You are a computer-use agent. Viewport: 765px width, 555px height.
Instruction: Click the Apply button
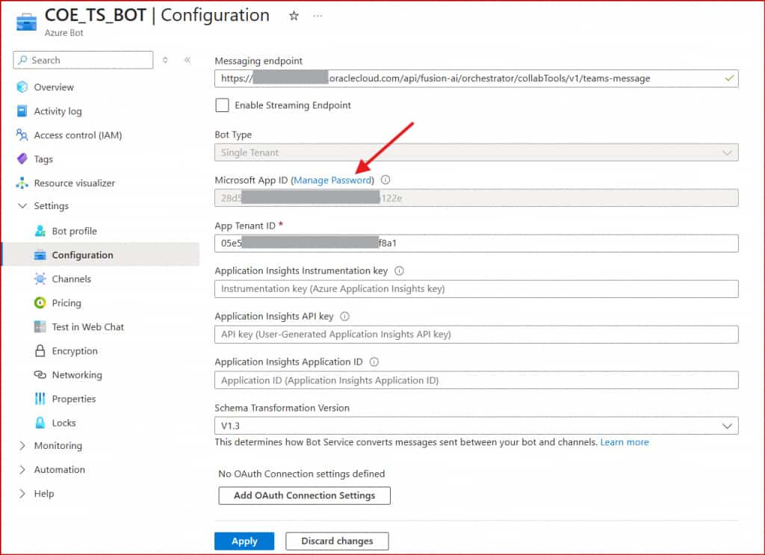click(244, 542)
